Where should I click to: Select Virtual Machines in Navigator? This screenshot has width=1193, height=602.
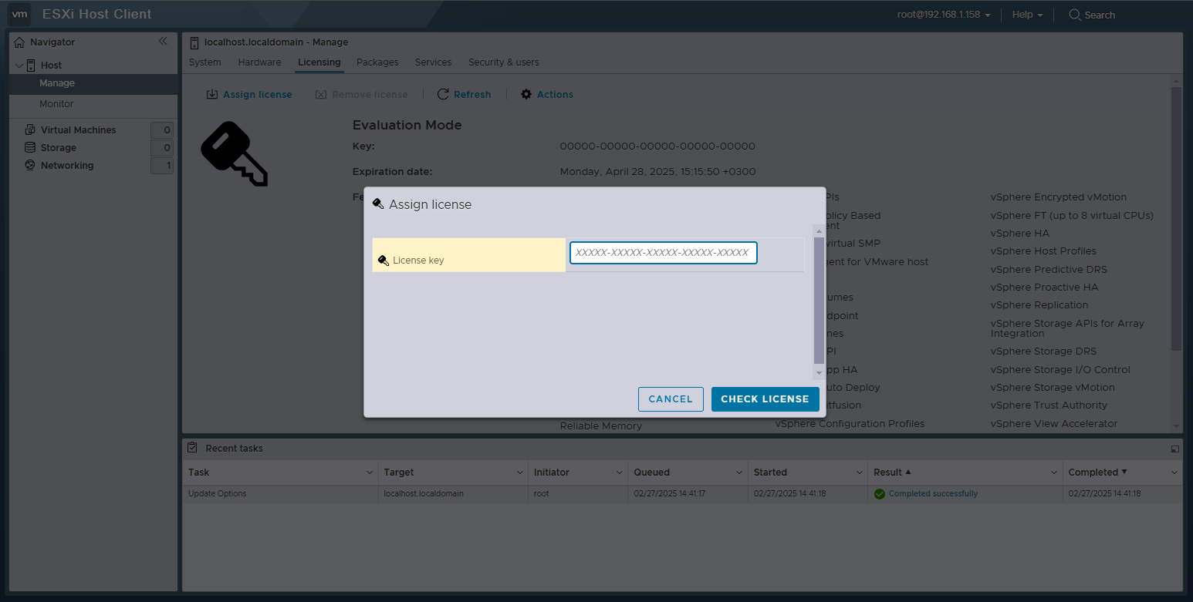point(78,130)
